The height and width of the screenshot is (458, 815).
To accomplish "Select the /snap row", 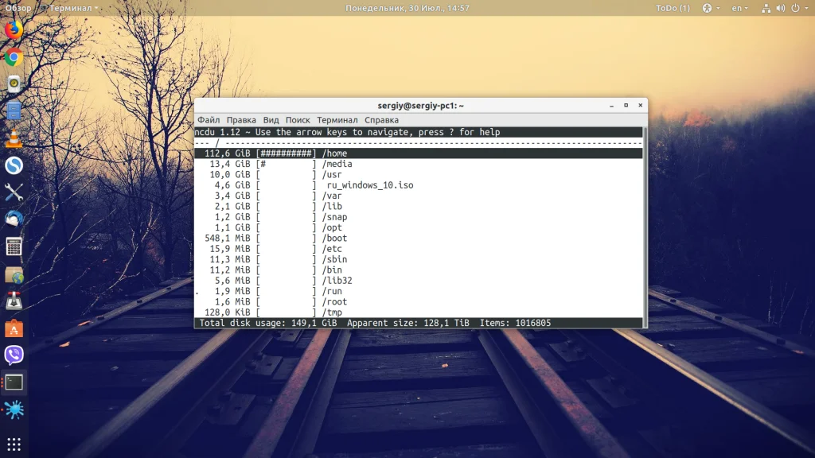I will (419, 217).
